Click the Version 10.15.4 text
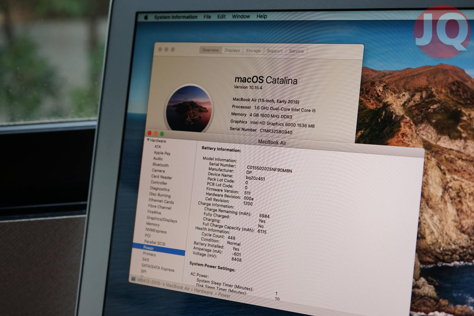 tap(248, 87)
